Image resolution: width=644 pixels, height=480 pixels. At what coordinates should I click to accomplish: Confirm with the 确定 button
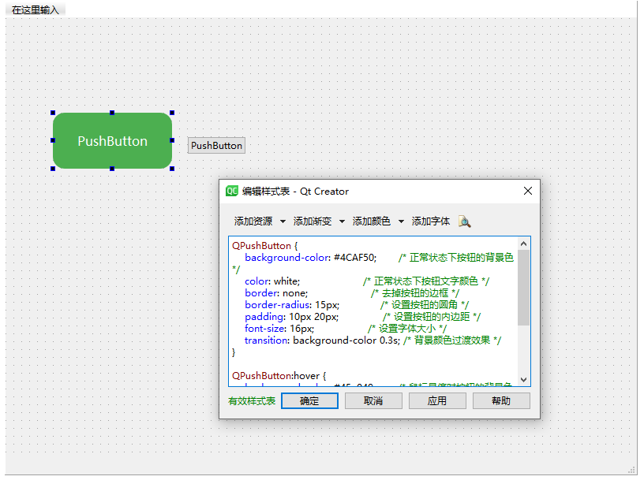click(x=309, y=401)
